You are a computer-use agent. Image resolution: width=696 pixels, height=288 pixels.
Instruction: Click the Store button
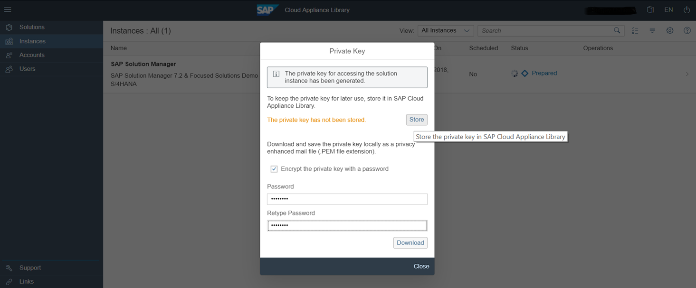pos(417,120)
